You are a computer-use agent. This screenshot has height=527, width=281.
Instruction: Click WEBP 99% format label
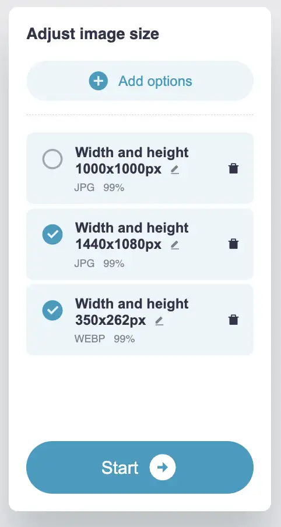coord(104,339)
